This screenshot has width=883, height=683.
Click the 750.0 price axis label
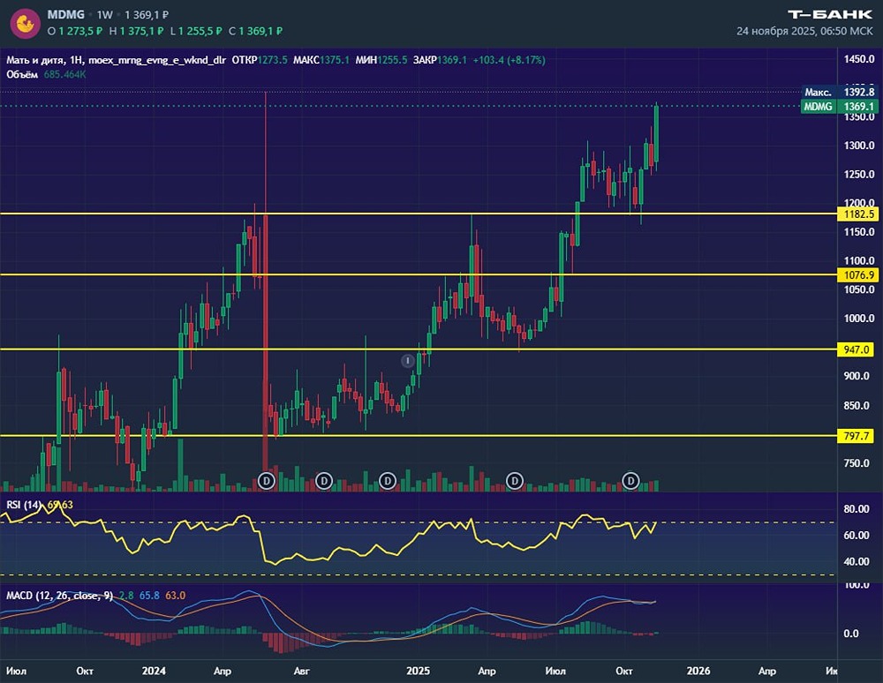tap(857, 463)
